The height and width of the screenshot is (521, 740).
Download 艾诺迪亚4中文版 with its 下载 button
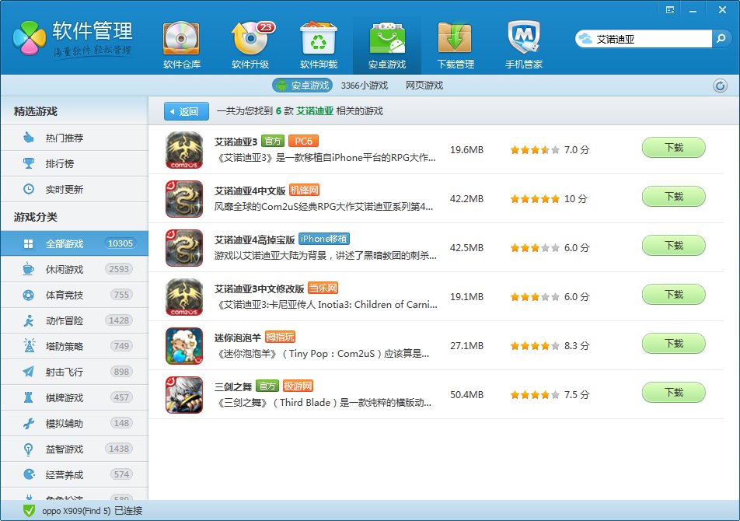point(673,198)
